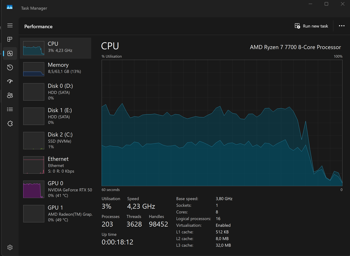Click the CPU mini graph thumbnail
This screenshot has height=256, width=350.
click(34, 48)
